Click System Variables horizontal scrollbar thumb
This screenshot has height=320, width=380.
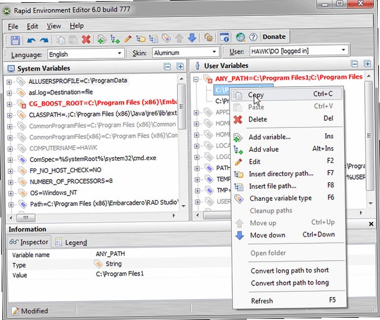(26, 218)
